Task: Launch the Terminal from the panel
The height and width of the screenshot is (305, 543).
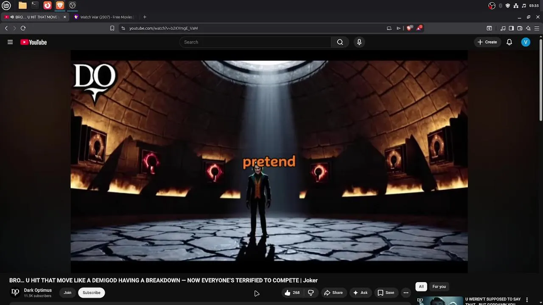Action: 35,6
